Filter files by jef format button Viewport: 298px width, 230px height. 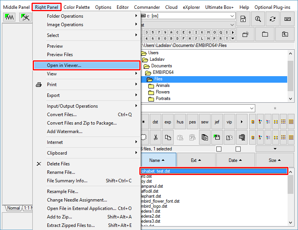click(x=217, y=122)
